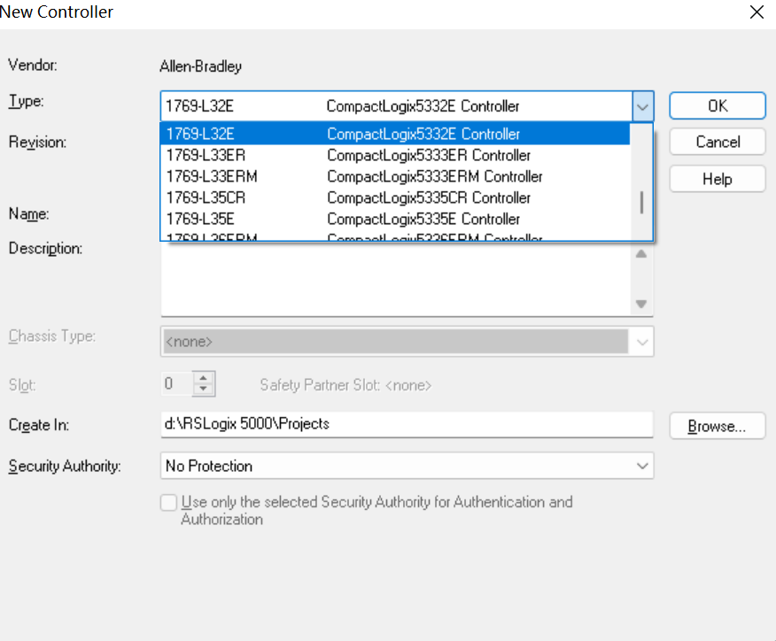Browse for a project folder location
Screen dimensions: 776x641
pyautogui.click(x=718, y=426)
